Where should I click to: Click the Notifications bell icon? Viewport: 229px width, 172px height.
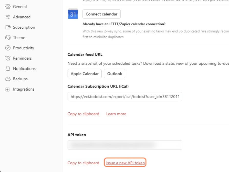(x=8, y=69)
